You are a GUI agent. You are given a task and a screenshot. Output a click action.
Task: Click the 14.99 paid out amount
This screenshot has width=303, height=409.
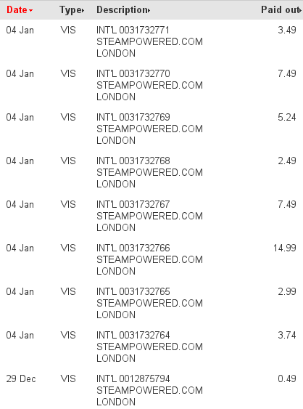[x=285, y=248]
